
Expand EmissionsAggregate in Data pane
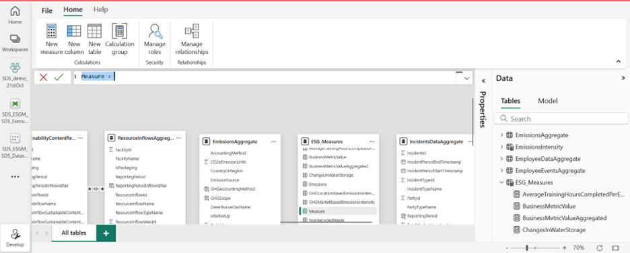pyautogui.click(x=501, y=135)
